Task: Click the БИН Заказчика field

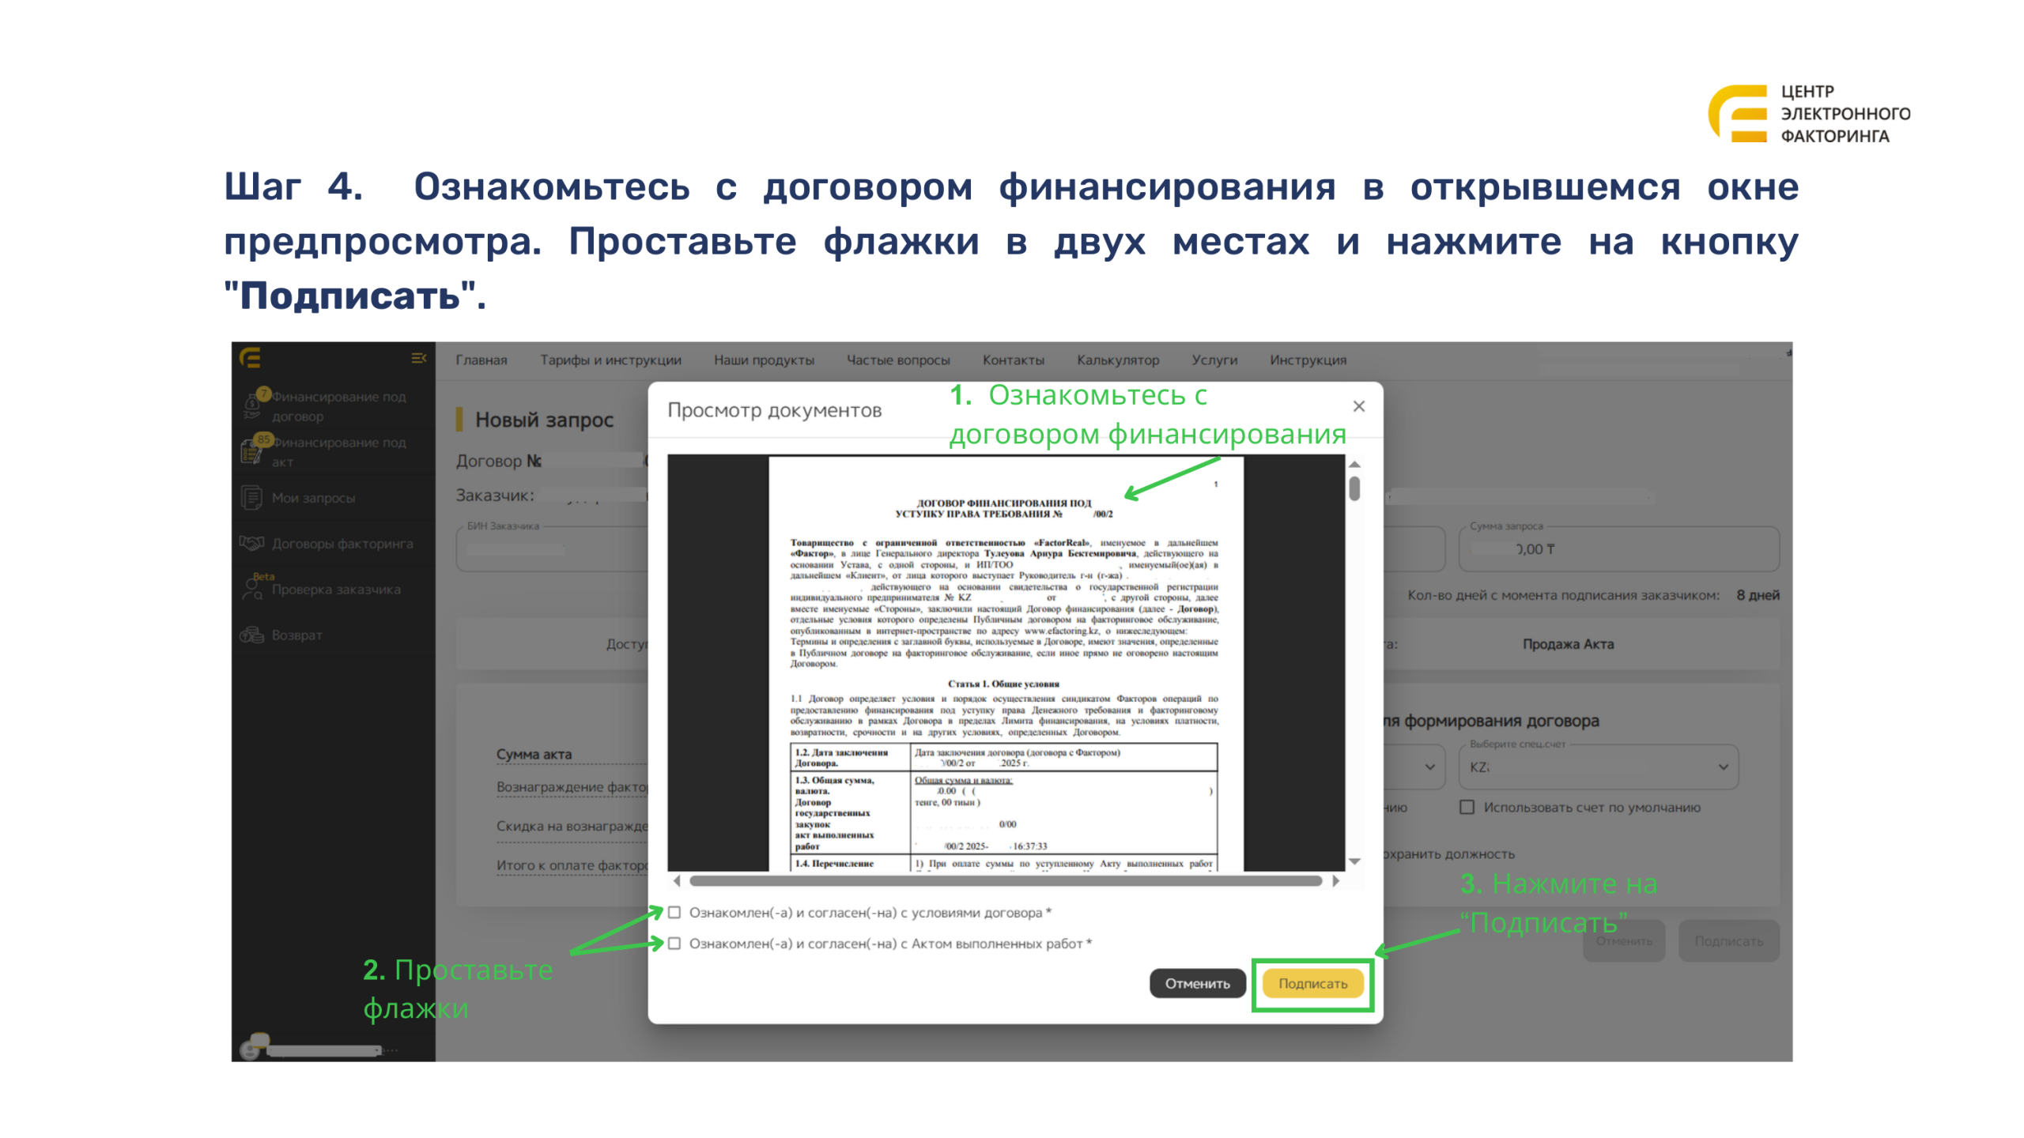Action: point(552,548)
